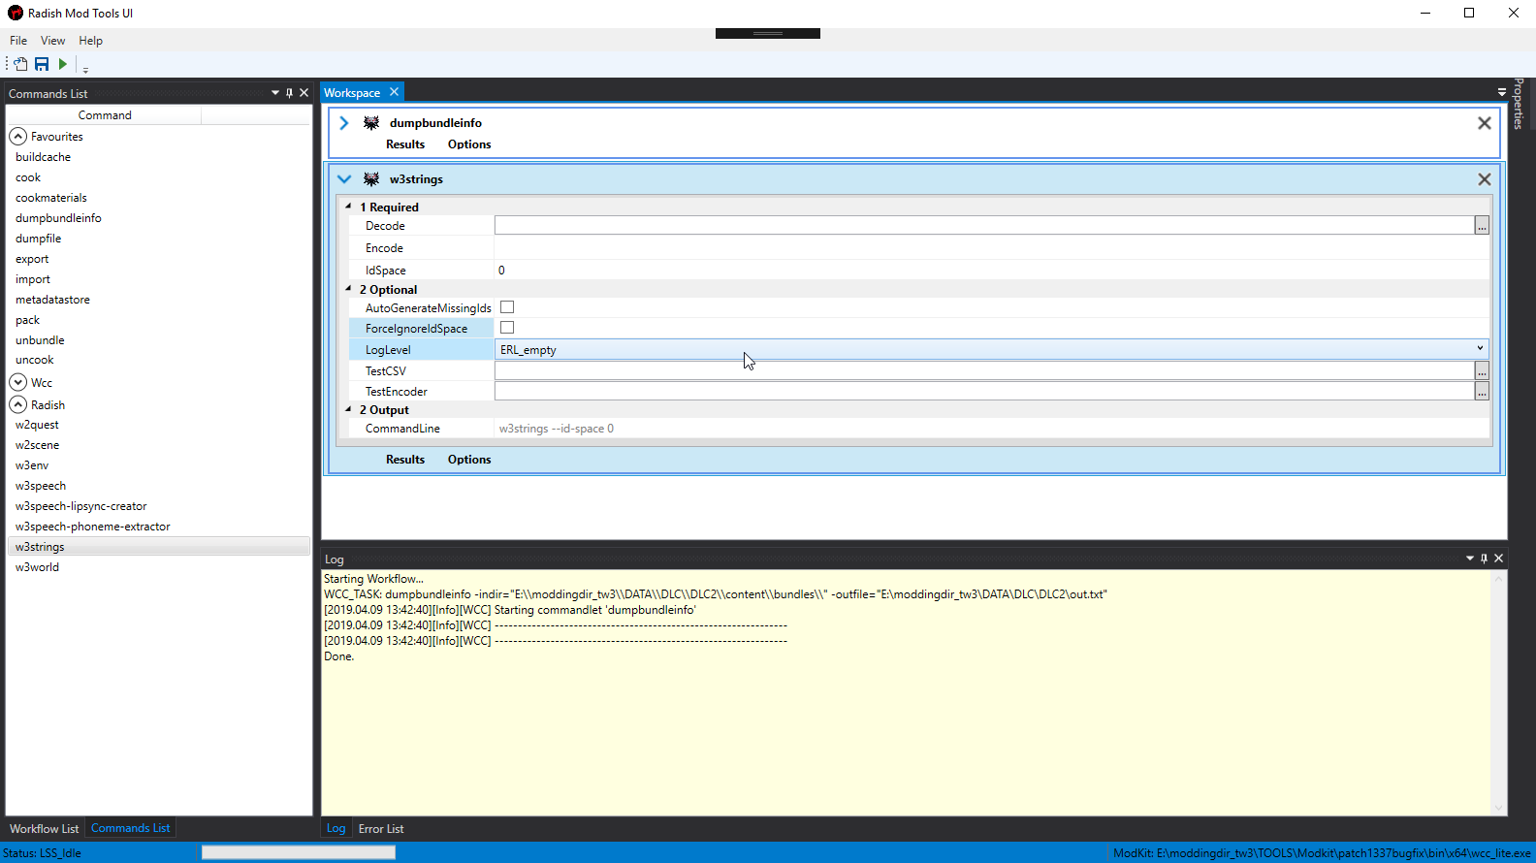The image size is (1536, 863).
Task: Select the Workspace document tab
Action: coord(352,93)
